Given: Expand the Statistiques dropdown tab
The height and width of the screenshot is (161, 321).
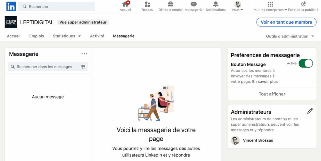Looking at the screenshot, I should pyautogui.click(x=67, y=36).
